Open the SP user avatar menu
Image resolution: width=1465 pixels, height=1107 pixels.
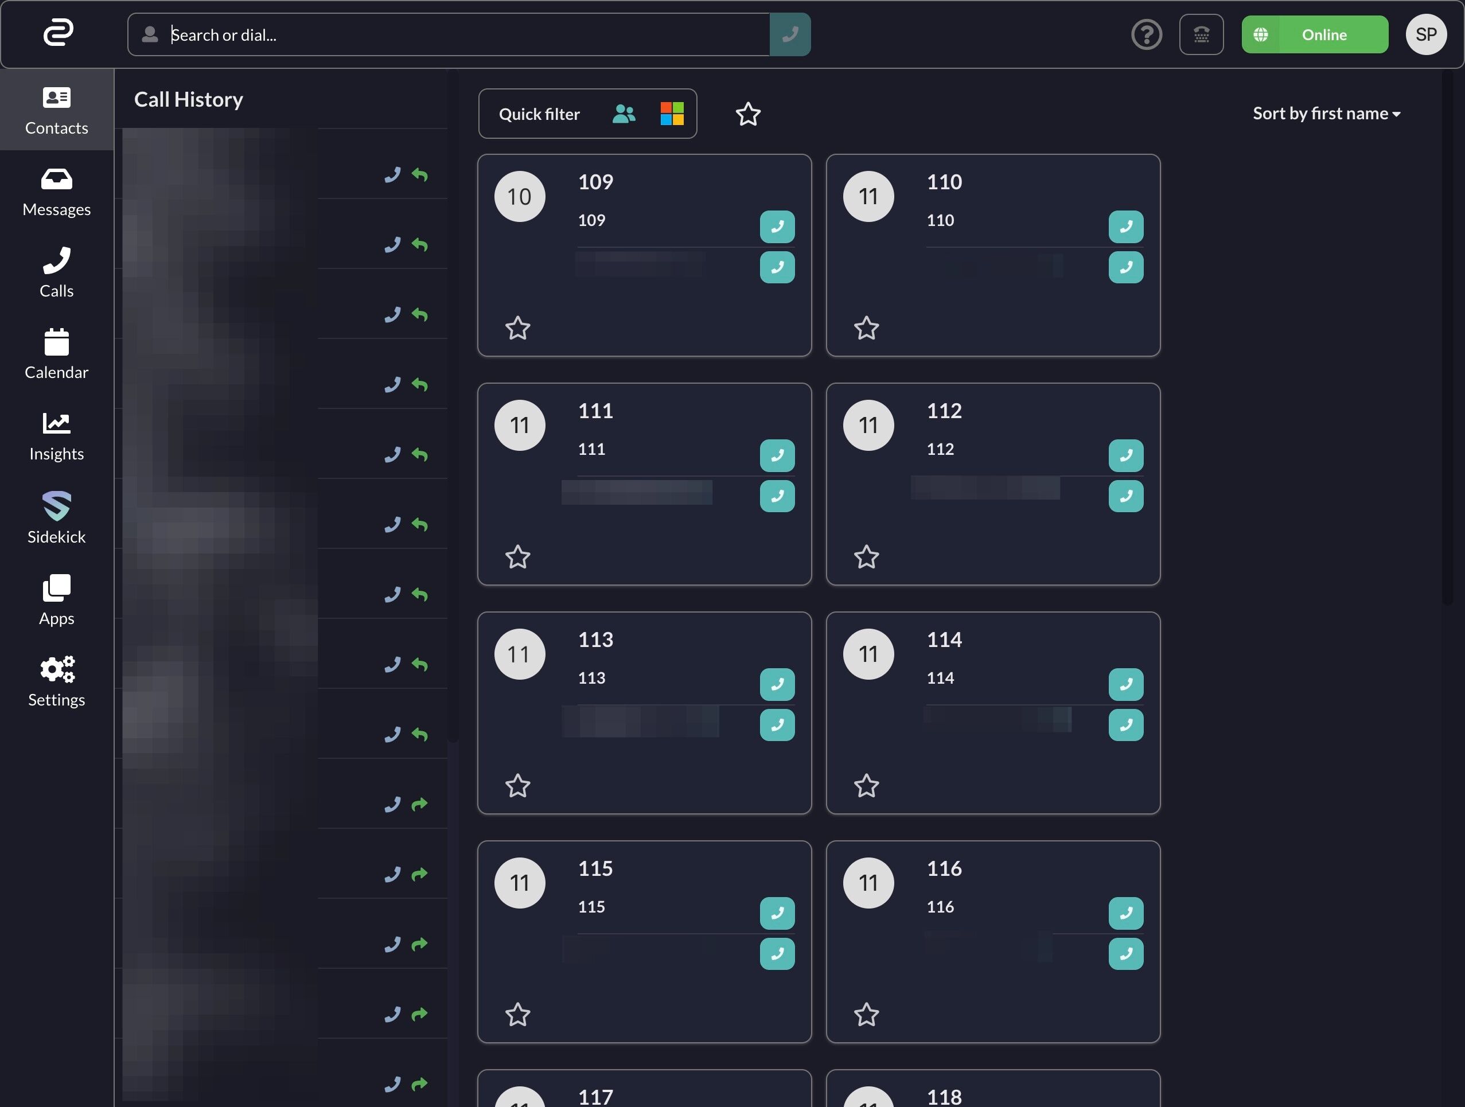click(1425, 34)
